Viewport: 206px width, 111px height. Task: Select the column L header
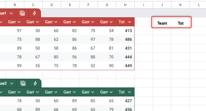pos(199,5)
